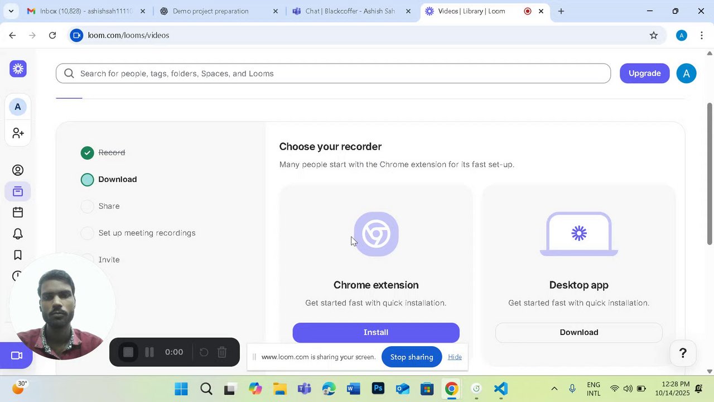Open Word from the taskbar
The image size is (714, 402).
(x=353, y=389)
